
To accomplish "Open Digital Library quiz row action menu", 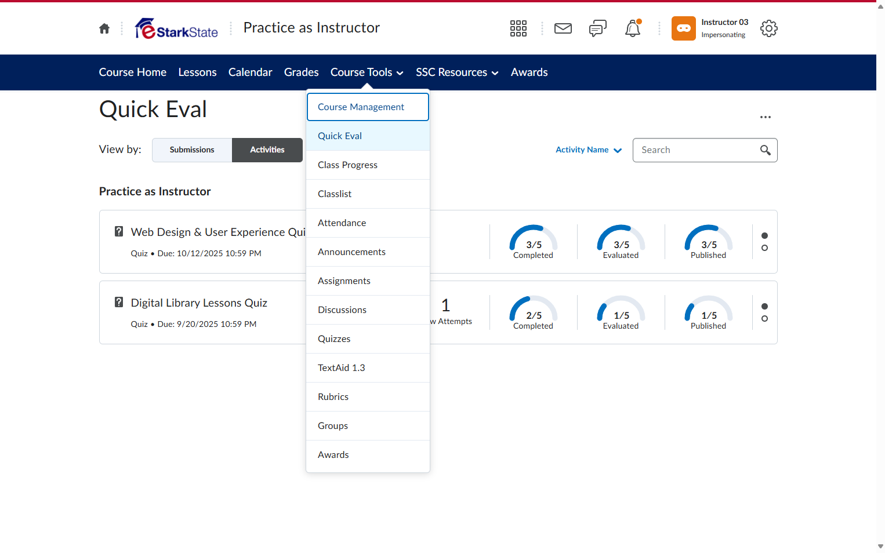I will 764,312.
